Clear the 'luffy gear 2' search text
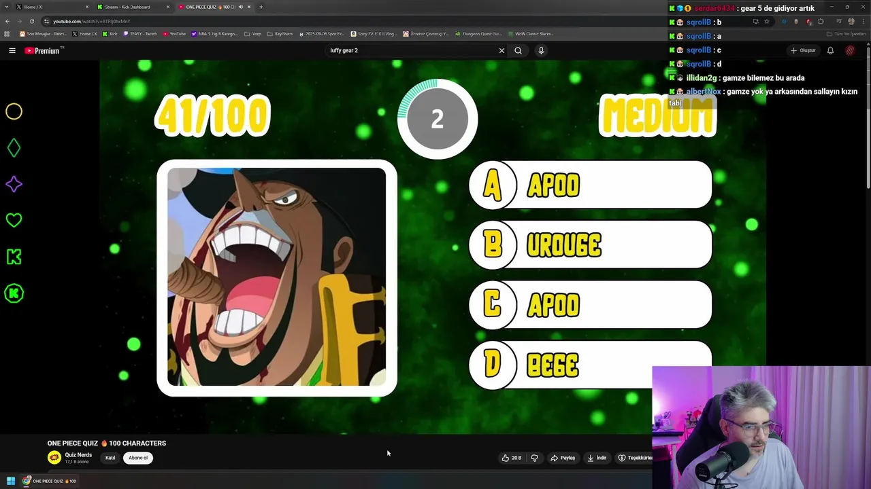The image size is (871, 489). (x=502, y=50)
